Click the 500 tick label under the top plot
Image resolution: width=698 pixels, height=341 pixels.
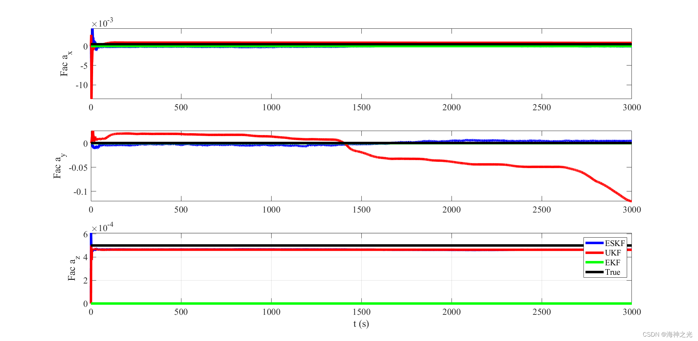point(181,107)
